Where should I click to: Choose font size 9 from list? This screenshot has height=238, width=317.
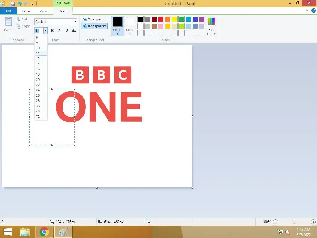[41, 43]
